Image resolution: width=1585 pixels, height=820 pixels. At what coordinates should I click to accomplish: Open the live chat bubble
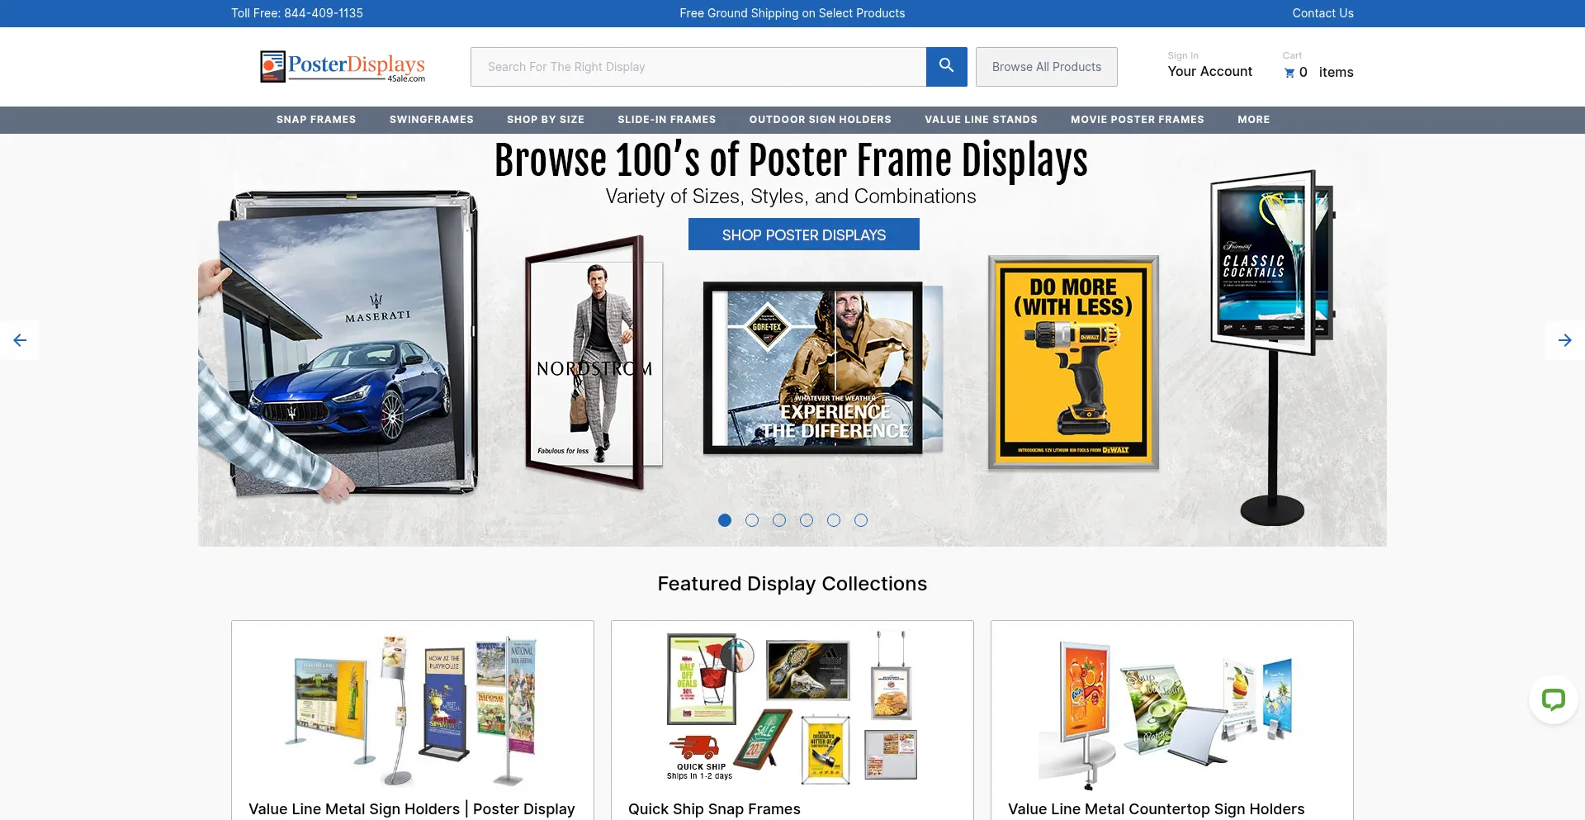(x=1554, y=699)
